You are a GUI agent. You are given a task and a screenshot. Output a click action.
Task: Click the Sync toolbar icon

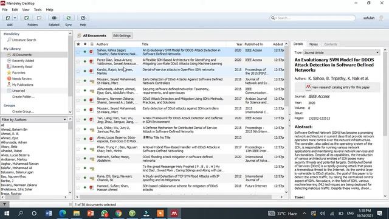[69, 18]
